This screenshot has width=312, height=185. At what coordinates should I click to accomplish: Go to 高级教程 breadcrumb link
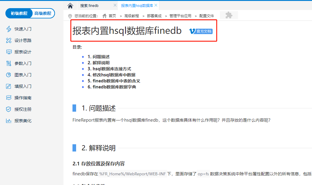[x=131, y=16]
